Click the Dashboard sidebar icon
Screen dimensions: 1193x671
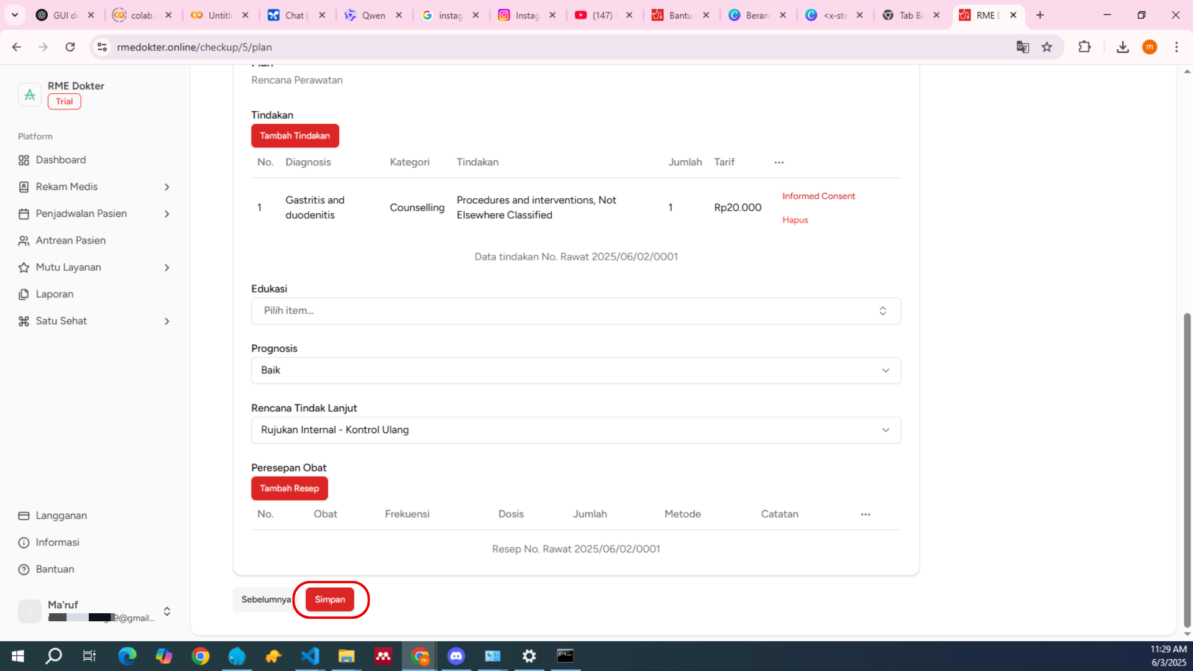click(x=24, y=160)
